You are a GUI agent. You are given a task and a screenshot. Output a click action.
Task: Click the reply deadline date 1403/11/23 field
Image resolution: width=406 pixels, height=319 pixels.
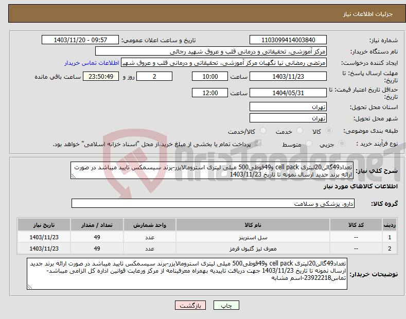pyautogui.click(x=288, y=76)
